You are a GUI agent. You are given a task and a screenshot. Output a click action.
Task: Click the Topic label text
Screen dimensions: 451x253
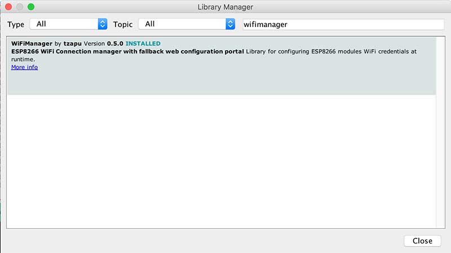tap(122, 24)
